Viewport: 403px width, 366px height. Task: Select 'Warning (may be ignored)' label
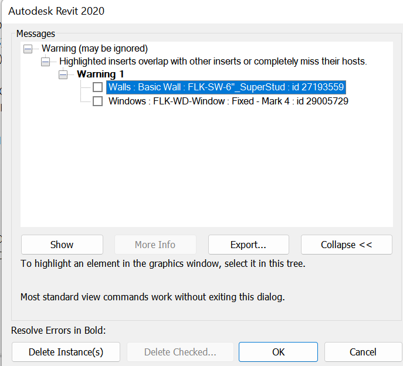pyautogui.click(x=94, y=49)
